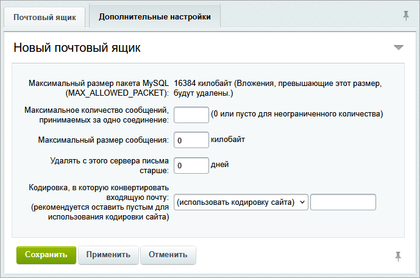Click the Сохранить button
420x278 pixels.
[46, 255]
